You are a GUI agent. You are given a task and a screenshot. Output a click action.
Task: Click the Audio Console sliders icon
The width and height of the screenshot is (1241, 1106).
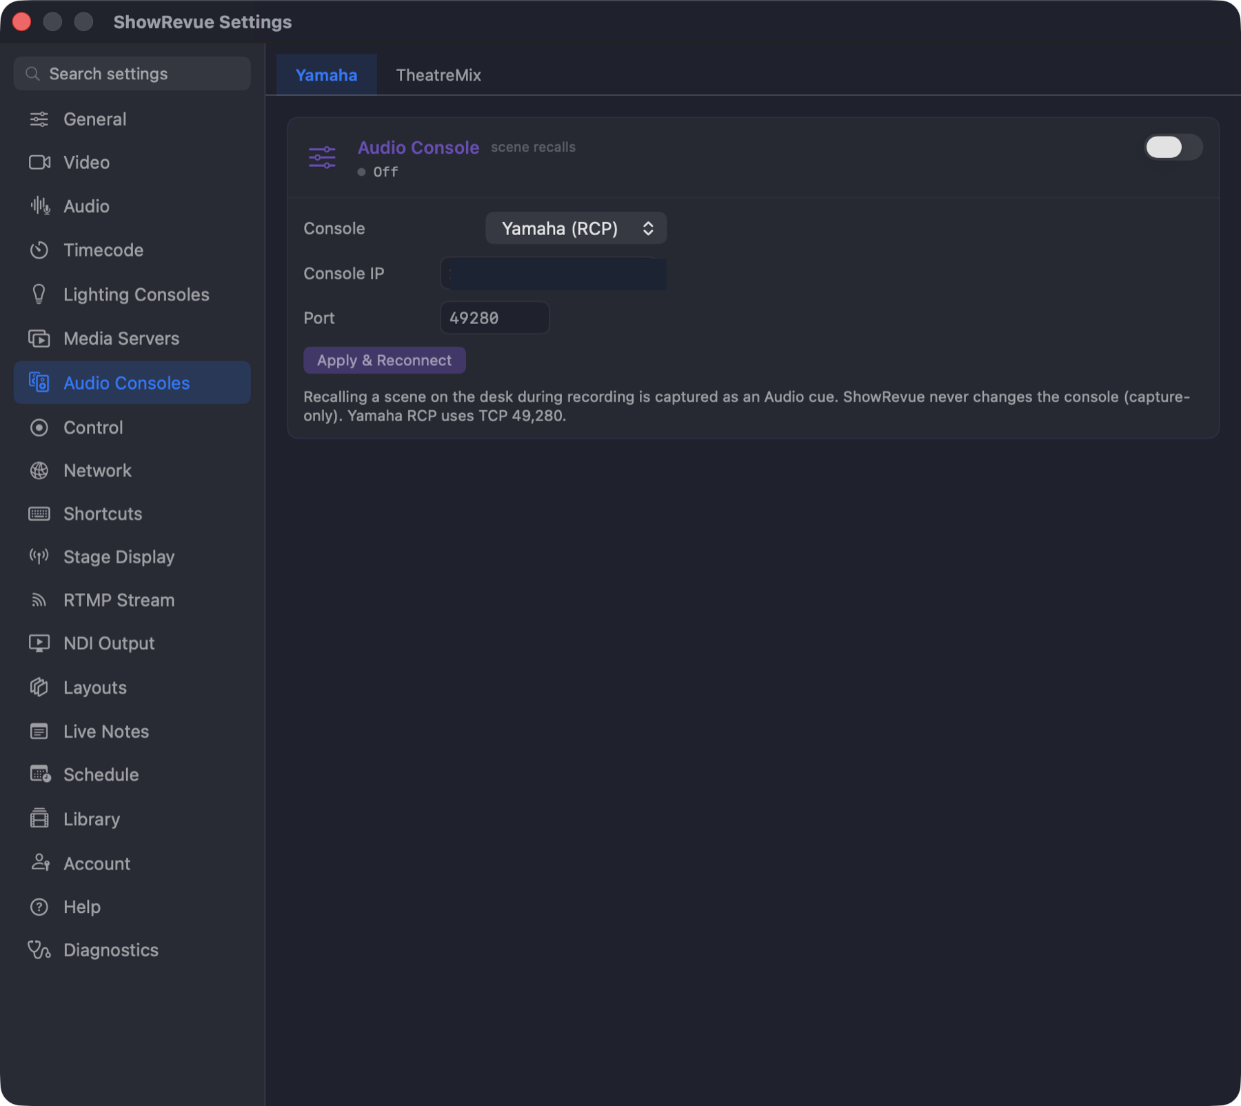pos(322,158)
